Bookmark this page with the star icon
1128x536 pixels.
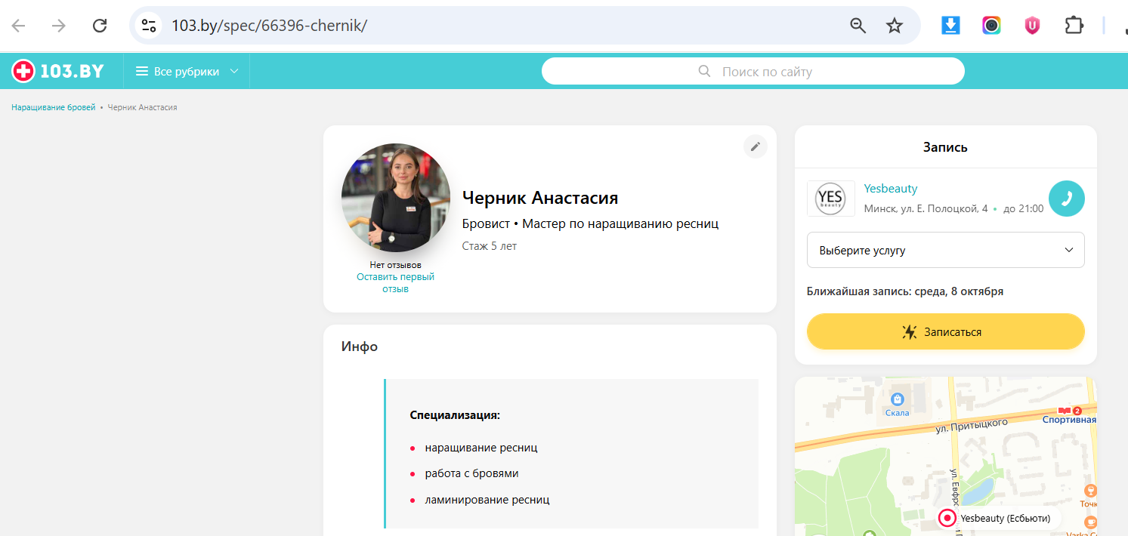tap(895, 26)
